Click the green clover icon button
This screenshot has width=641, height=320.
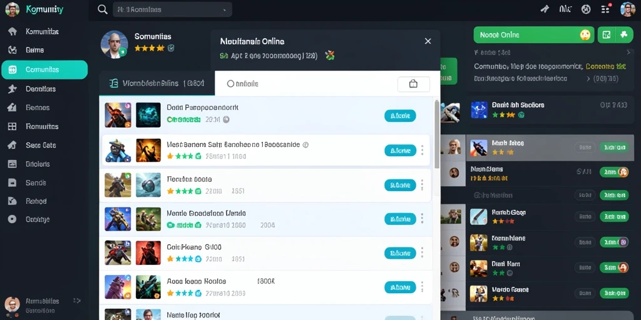(x=624, y=35)
